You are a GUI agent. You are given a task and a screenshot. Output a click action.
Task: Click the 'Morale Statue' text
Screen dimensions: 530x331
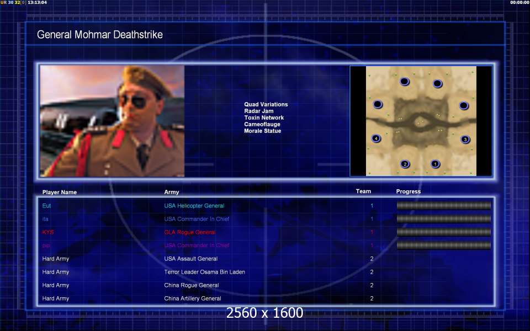(263, 131)
